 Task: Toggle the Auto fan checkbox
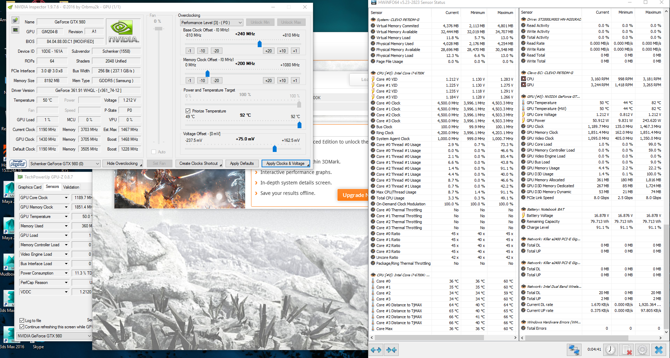(154, 152)
